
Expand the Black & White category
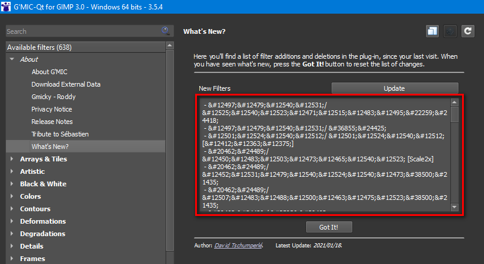coord(12,184)
